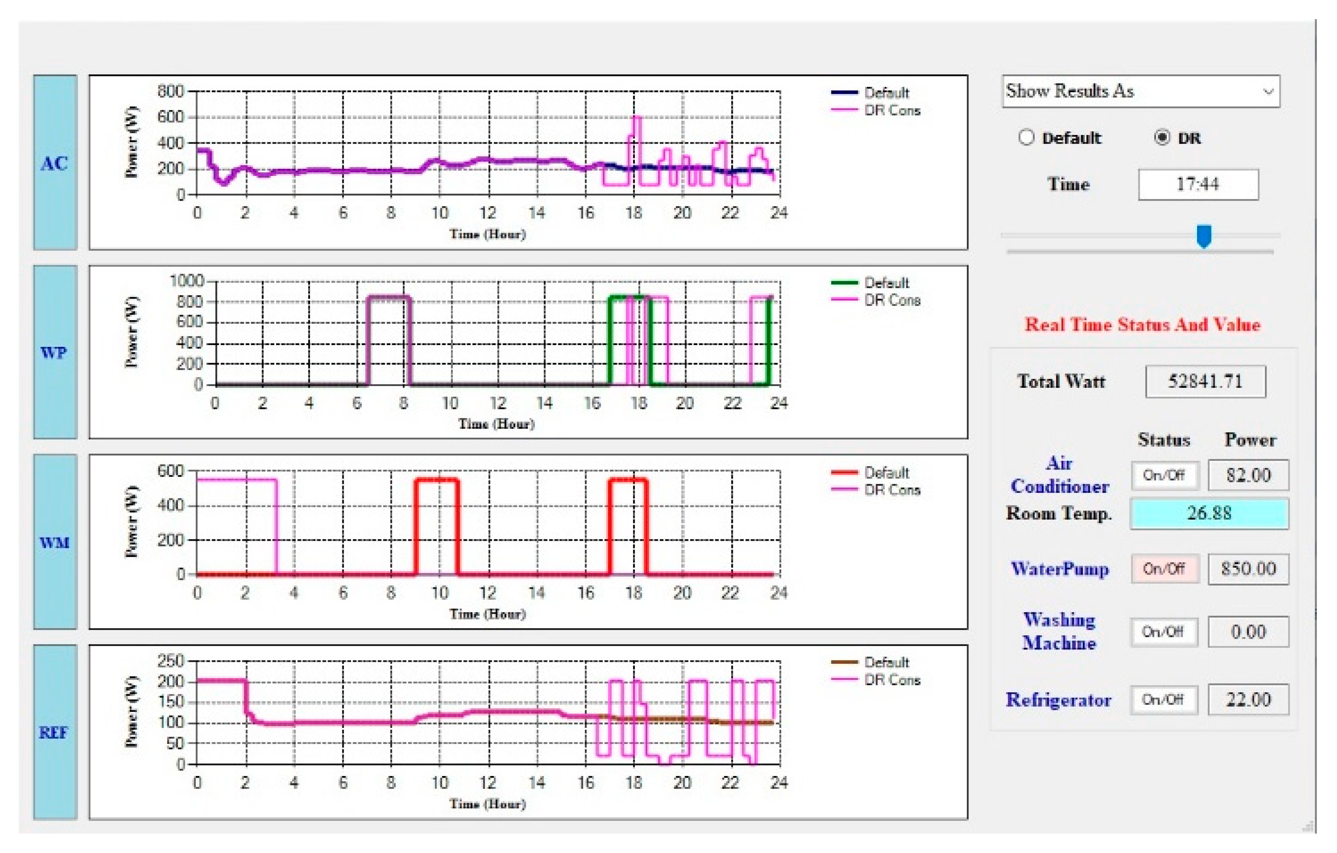Select the DR radio button
The image size is (1337, 853).
[x=1162, y=137]
